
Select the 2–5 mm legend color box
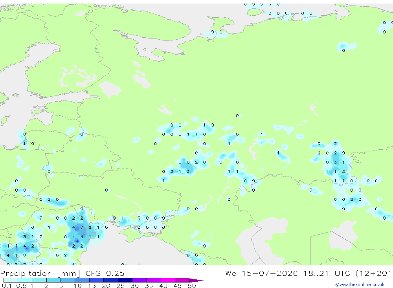click(x=53, y=280)
